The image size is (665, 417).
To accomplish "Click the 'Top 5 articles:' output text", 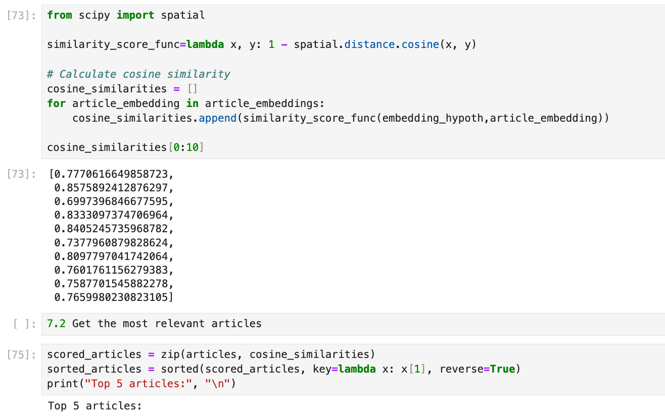I will 95,406.
